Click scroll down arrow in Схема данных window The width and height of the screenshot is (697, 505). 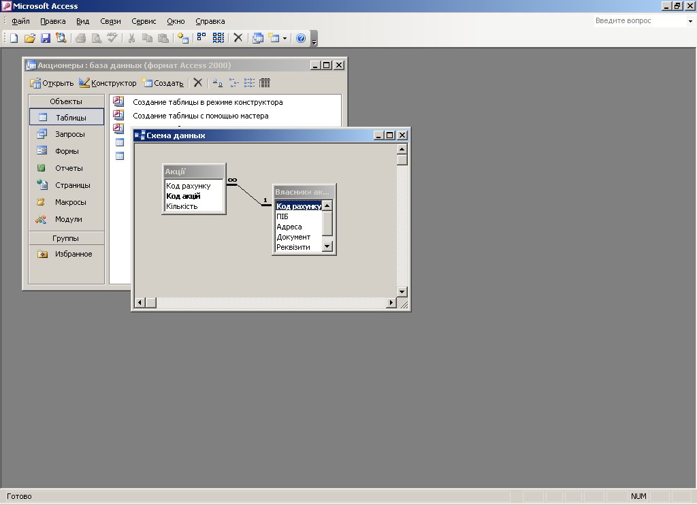click(402, 292)
